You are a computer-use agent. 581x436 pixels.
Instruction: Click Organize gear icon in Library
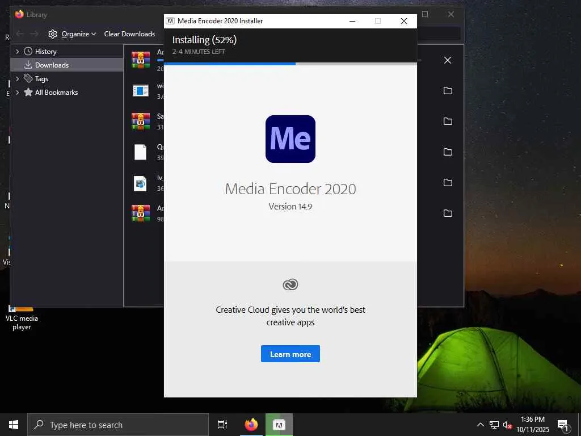pos(53,33)
